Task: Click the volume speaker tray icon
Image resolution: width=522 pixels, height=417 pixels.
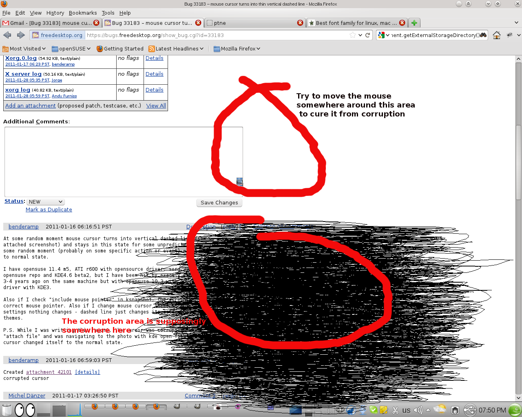Action: coord(418,410)
